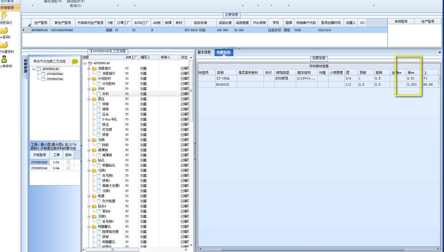
Task: Click the 铜箔类型 column header
Action: (x=285, y=73)
